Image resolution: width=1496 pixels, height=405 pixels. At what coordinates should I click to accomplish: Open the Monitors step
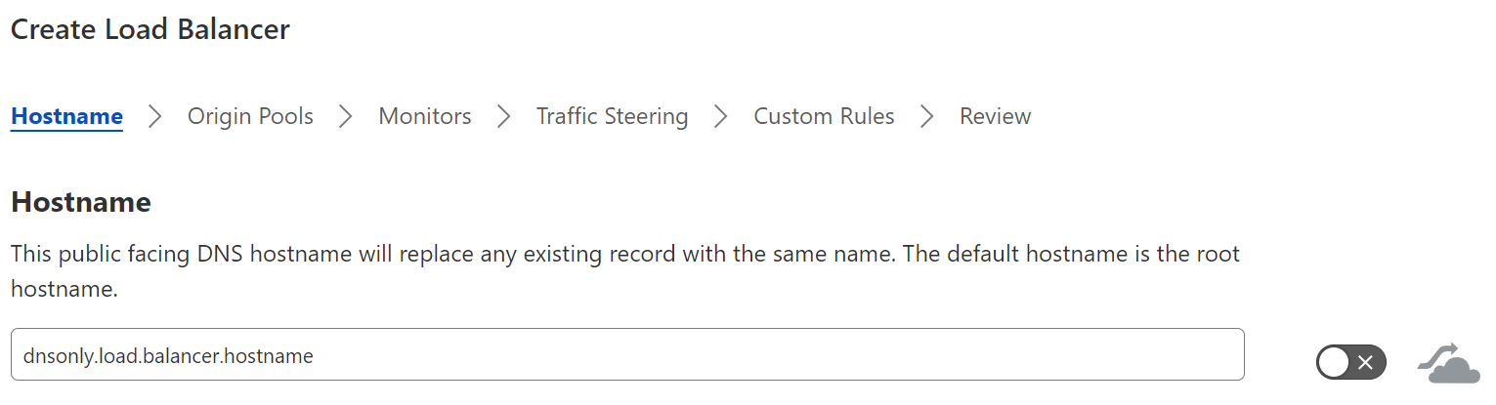pyautogui.click(x=425, y=117)
